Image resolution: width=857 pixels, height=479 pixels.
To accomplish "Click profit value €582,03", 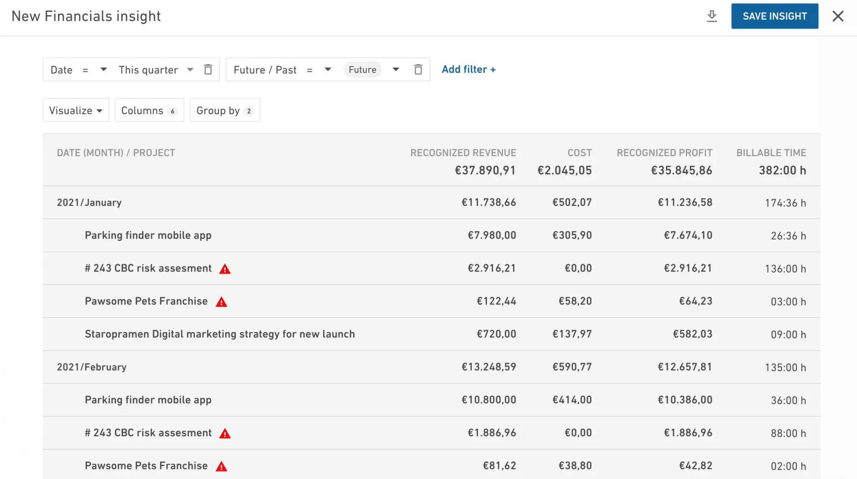I will click(x=692, y=334).
